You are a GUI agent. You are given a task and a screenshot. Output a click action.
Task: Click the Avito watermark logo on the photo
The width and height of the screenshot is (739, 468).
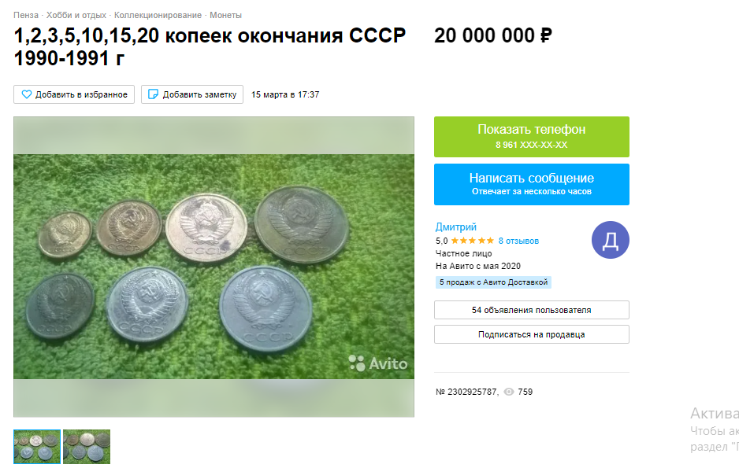pyautogui.click(x=378, y=363)
